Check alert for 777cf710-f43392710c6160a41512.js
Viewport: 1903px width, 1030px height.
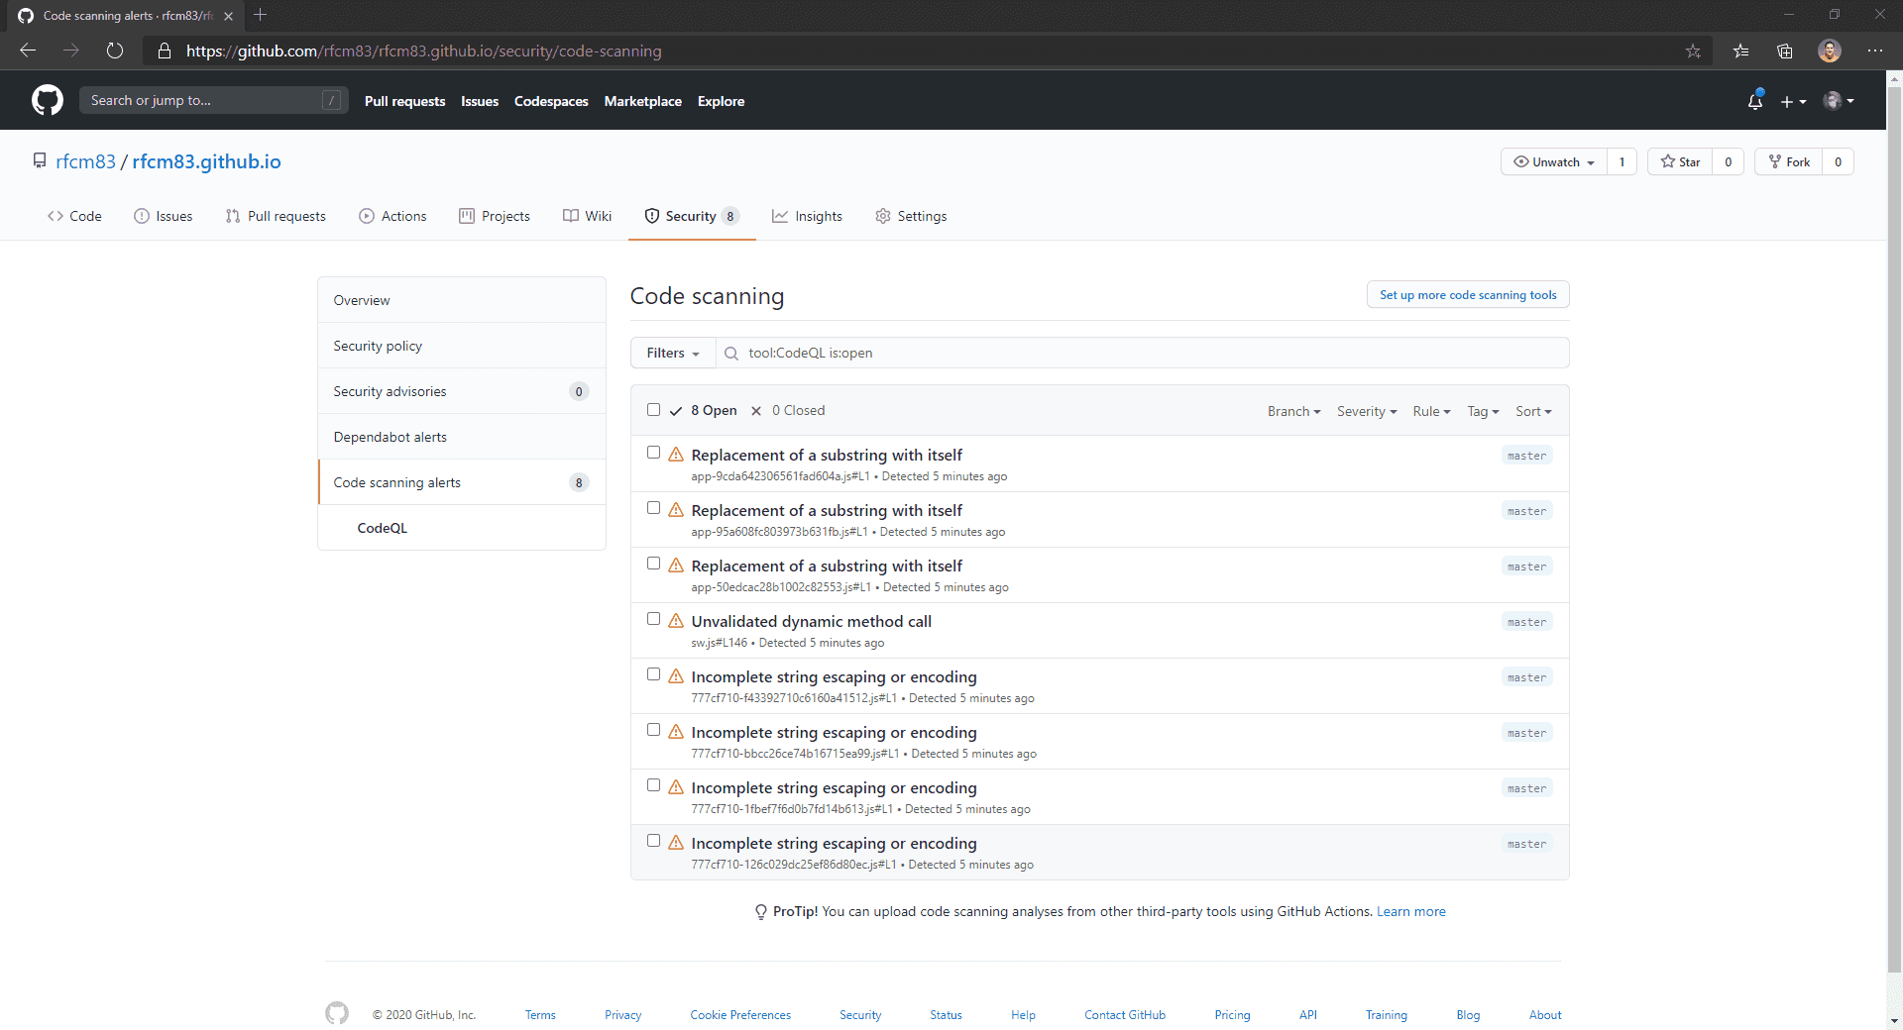tap(653, 674)
